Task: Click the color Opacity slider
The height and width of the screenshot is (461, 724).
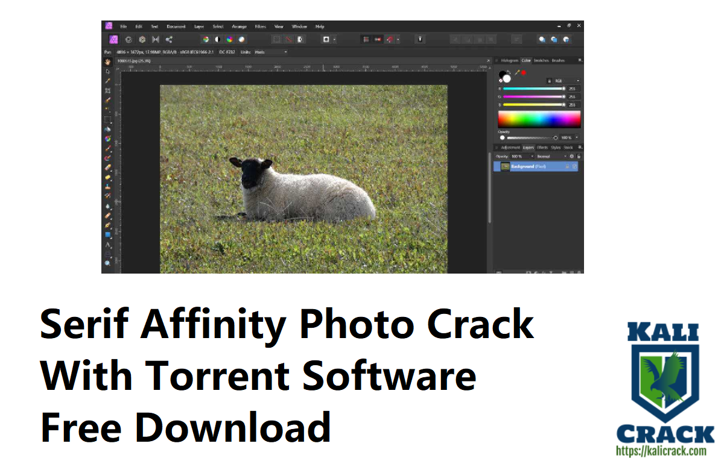Action: [532, 138]
